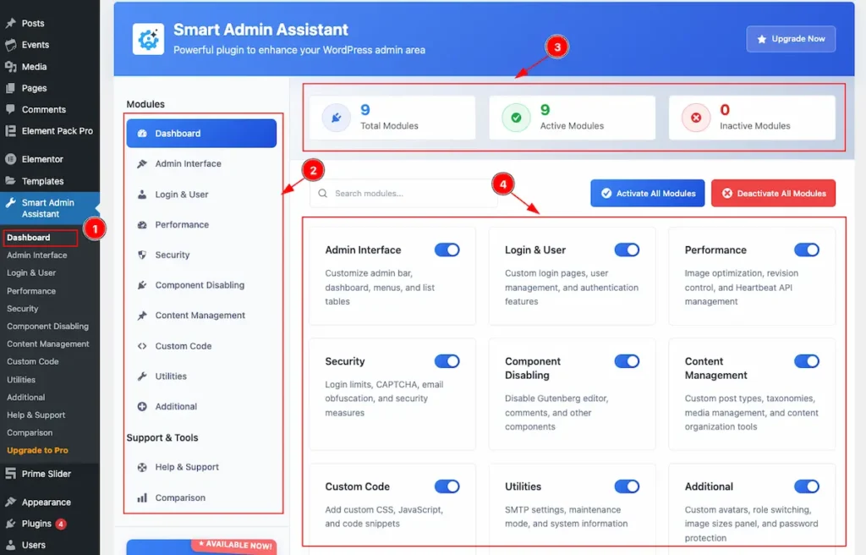Focus the Search modules field

(403, 194)
